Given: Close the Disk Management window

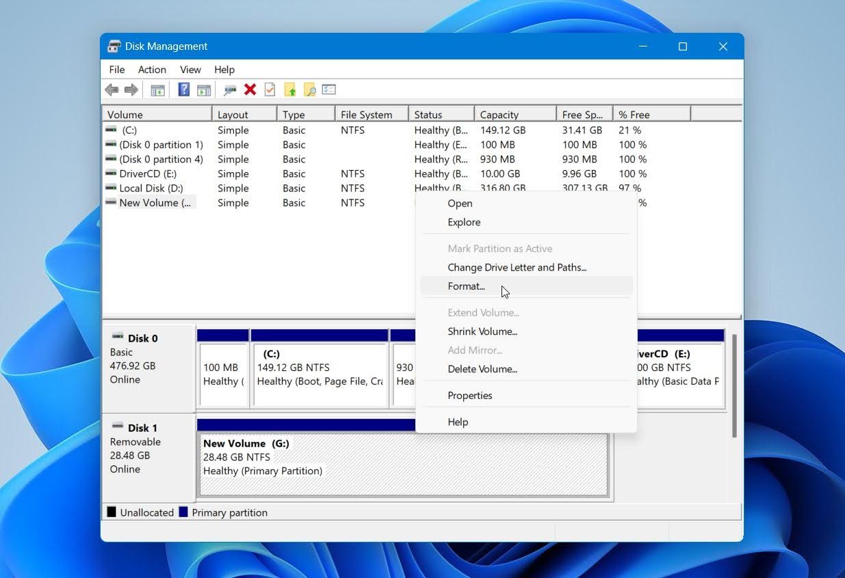Looking at the screenshot, I should (x=723, y=46).
